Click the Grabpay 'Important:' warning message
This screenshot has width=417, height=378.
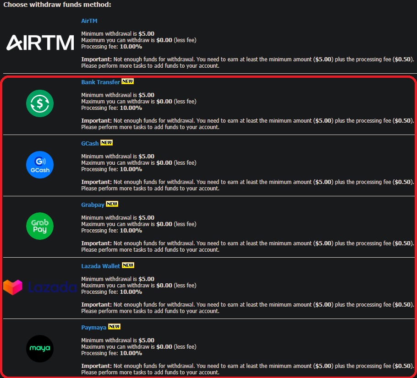(247, 247)
